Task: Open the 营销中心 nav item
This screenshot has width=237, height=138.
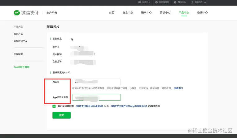Action: pos(165,13)
